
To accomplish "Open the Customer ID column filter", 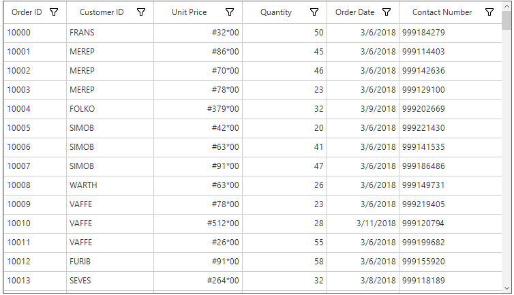I will 141,12.
